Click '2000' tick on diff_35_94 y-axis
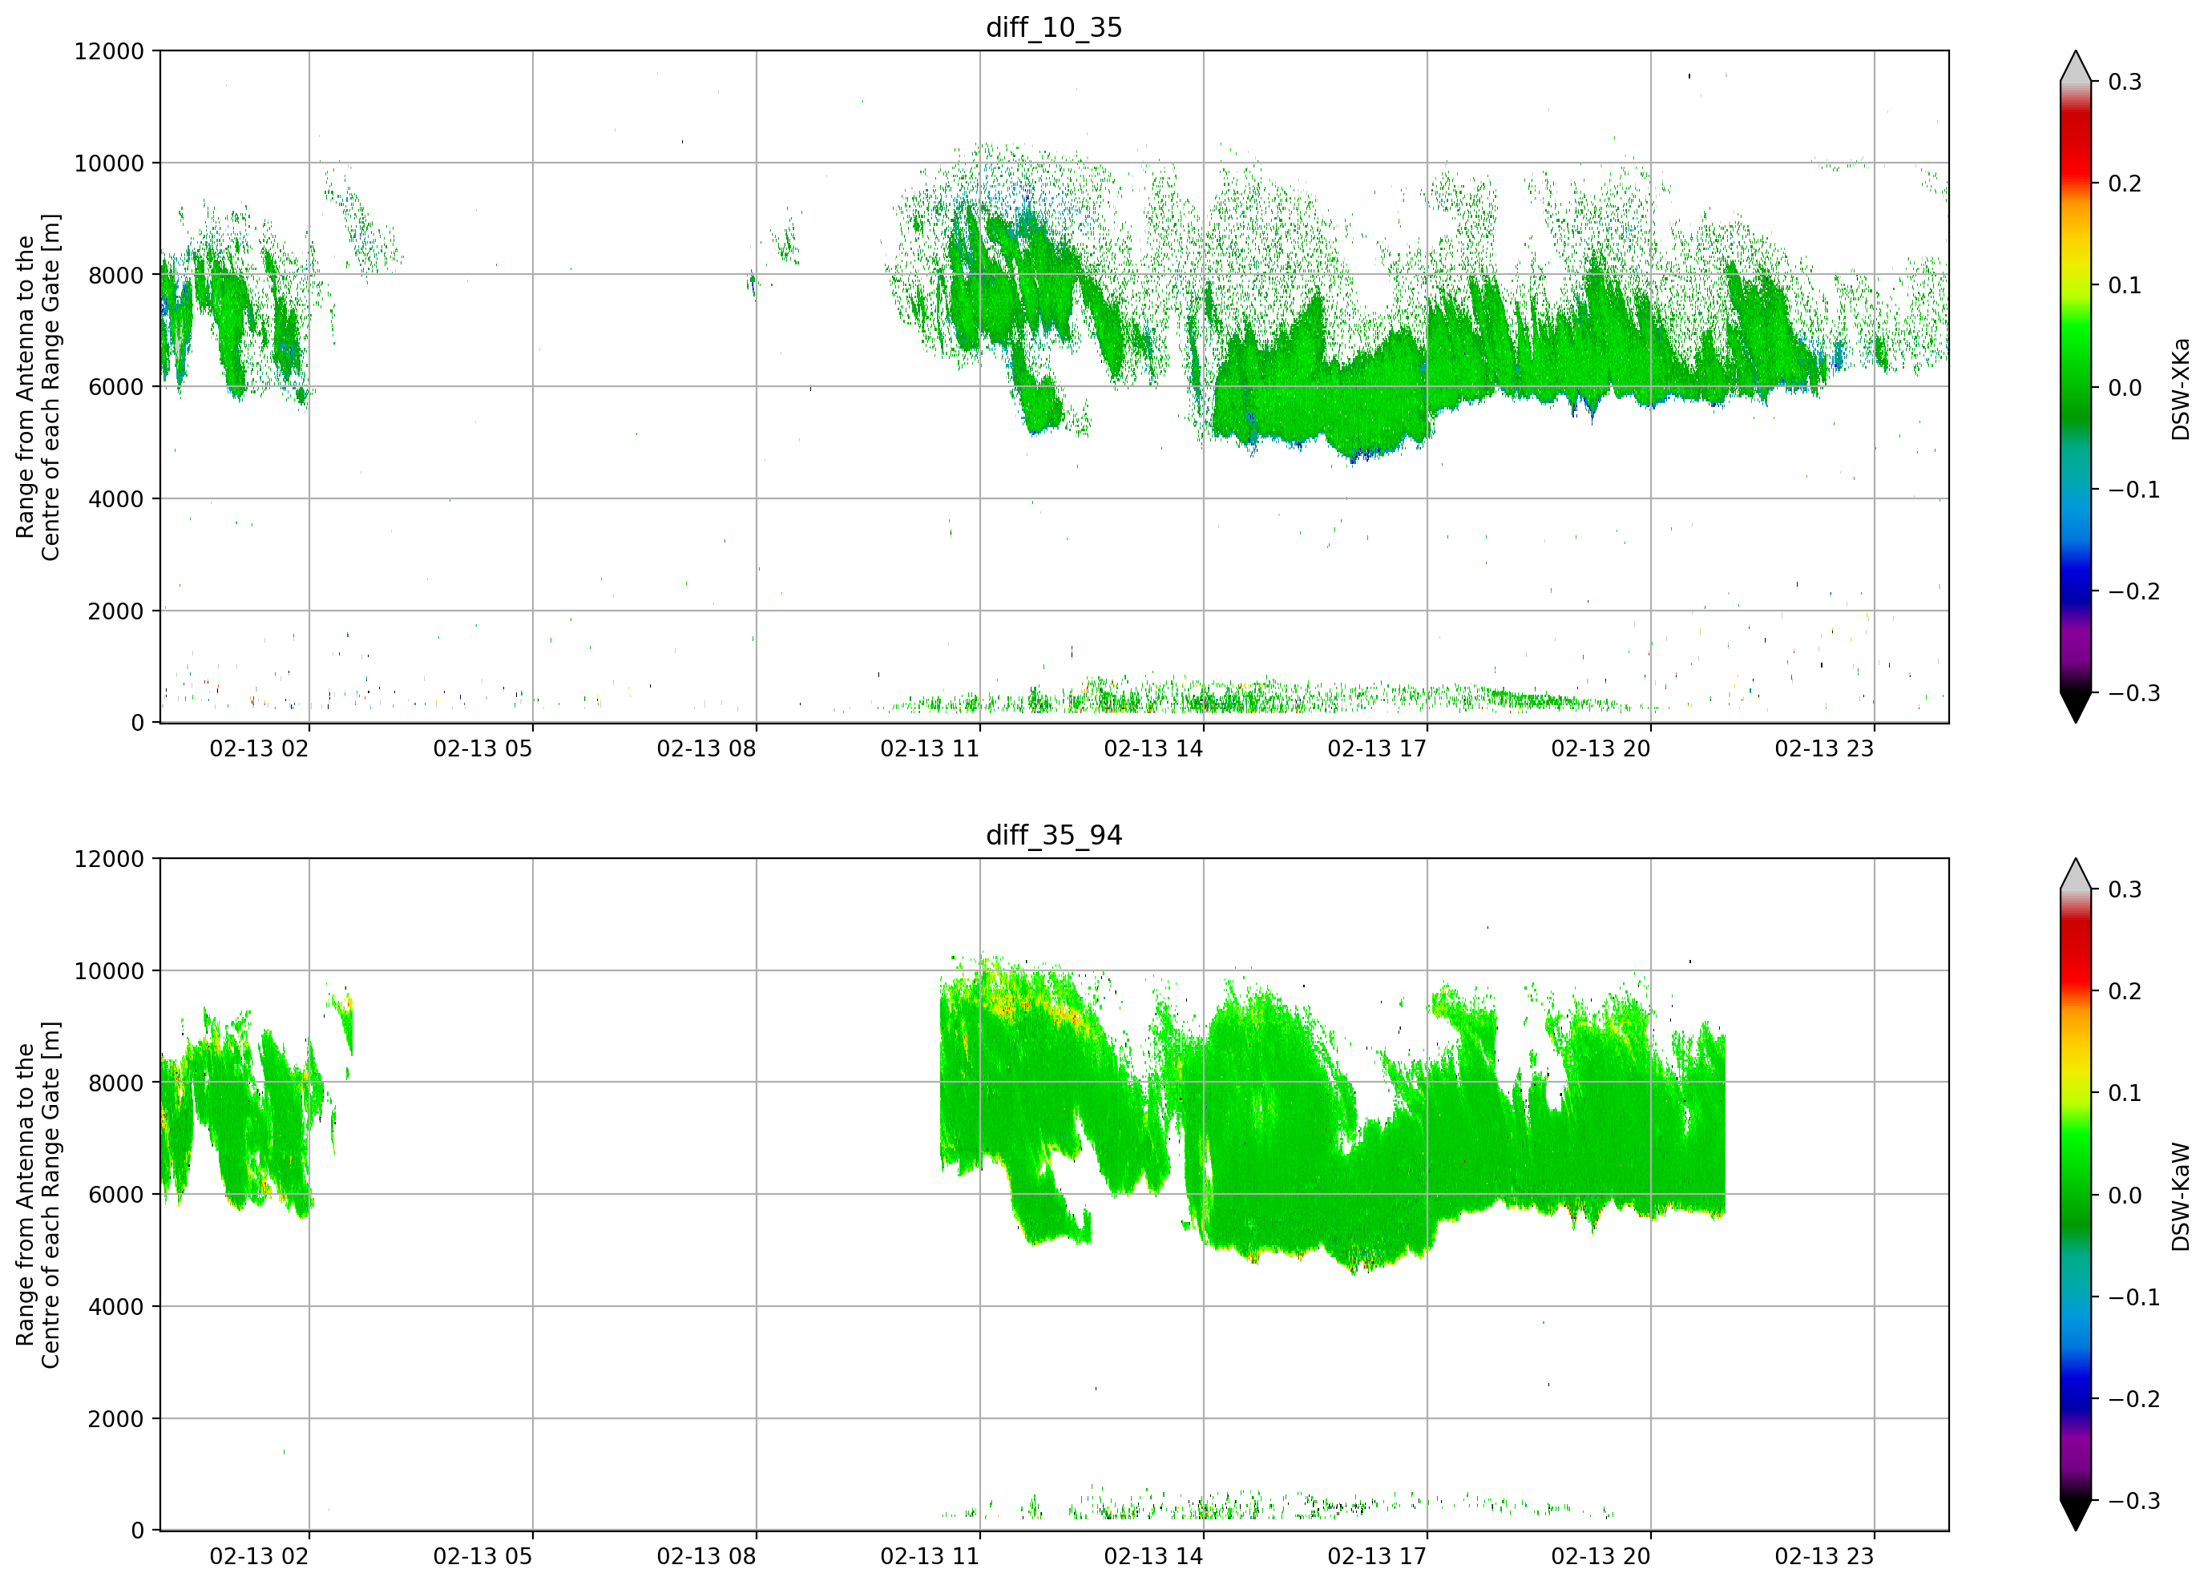Screen dimensions: 2208x1585 (116, 1419)
